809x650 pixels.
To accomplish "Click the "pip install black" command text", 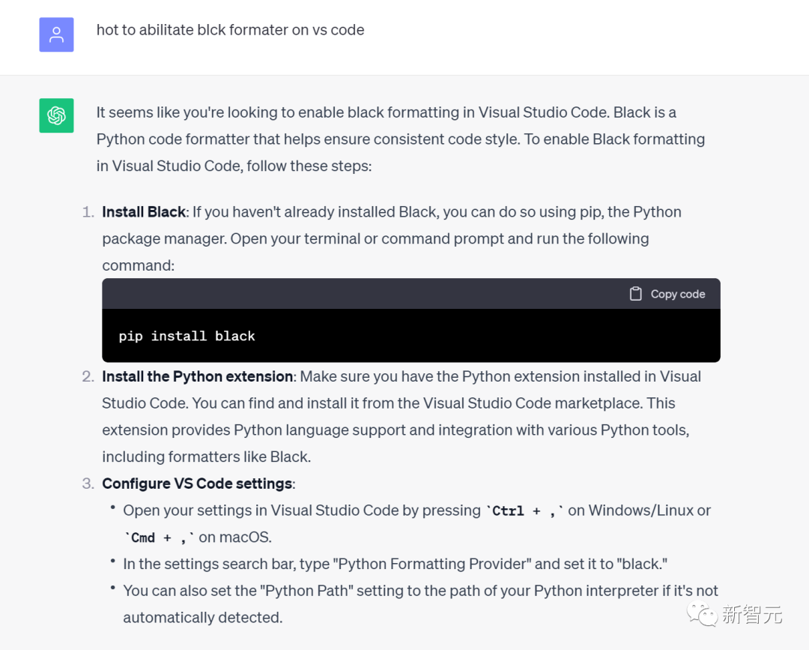I will pyautogui.click(x=187, y=336).
